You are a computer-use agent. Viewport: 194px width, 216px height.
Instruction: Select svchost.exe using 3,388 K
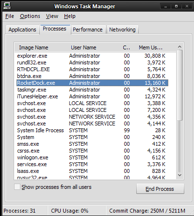[x=93, y=103]
